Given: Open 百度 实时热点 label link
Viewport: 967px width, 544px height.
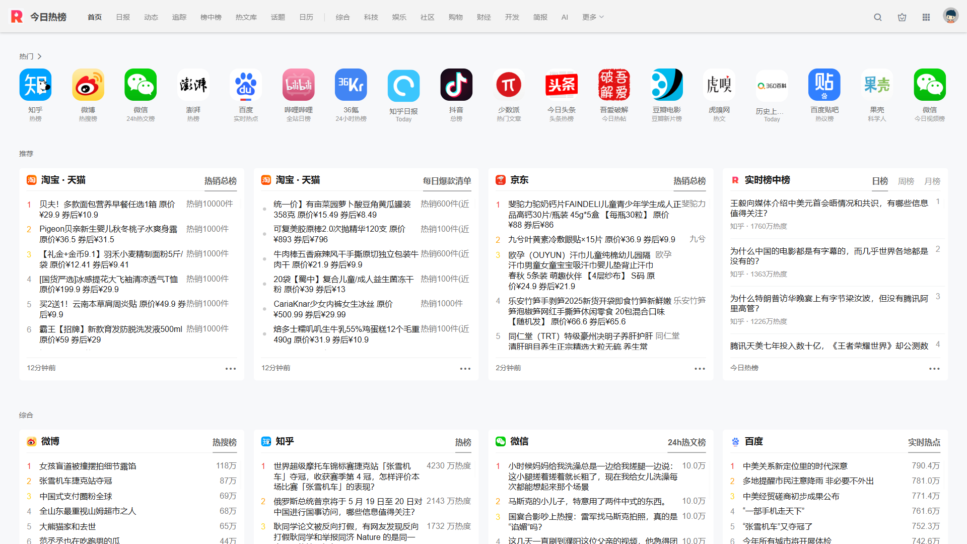Looking at the screenshot, I should coord(924,442).
